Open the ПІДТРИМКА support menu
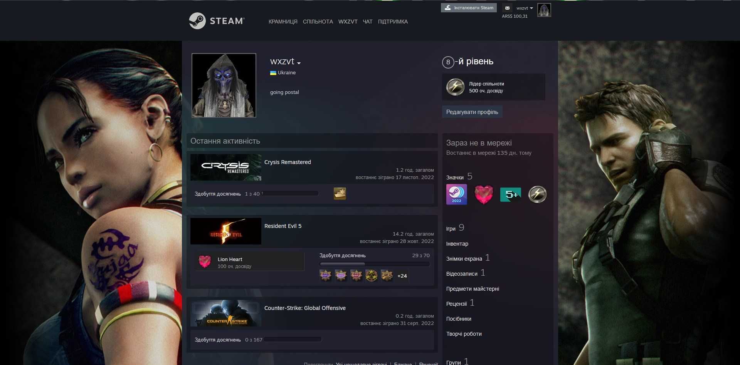 [393, 22]
